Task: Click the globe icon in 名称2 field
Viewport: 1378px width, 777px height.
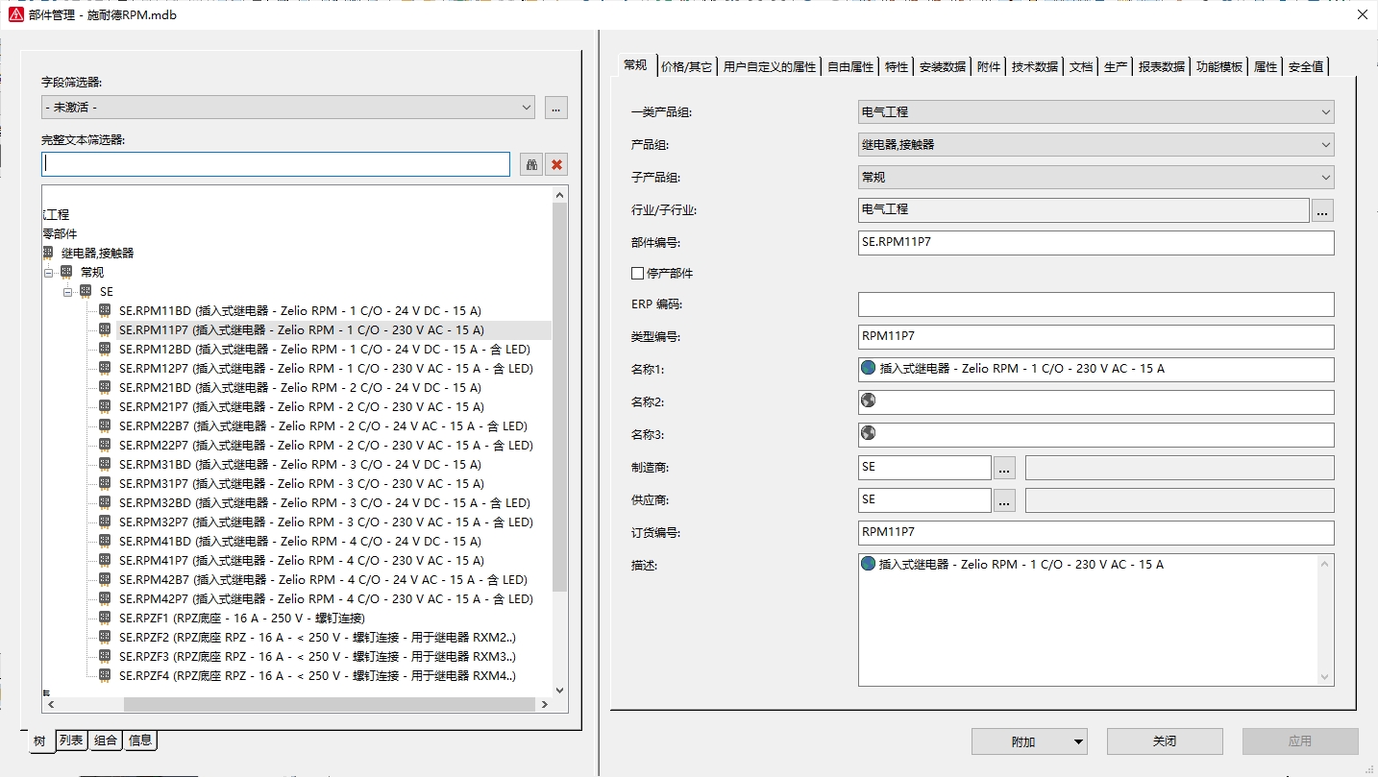Action: tap(869, 401)
